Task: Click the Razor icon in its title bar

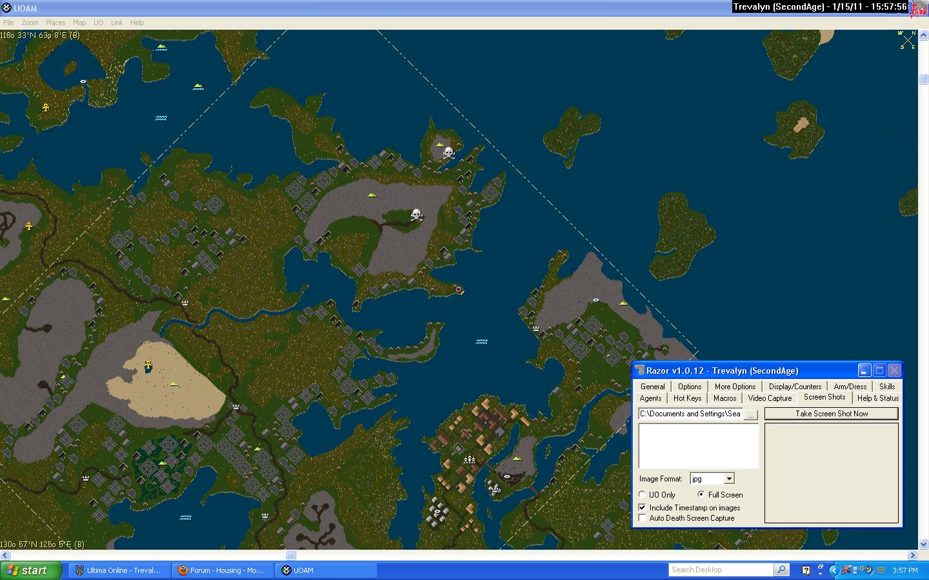Action: [639, 371]
